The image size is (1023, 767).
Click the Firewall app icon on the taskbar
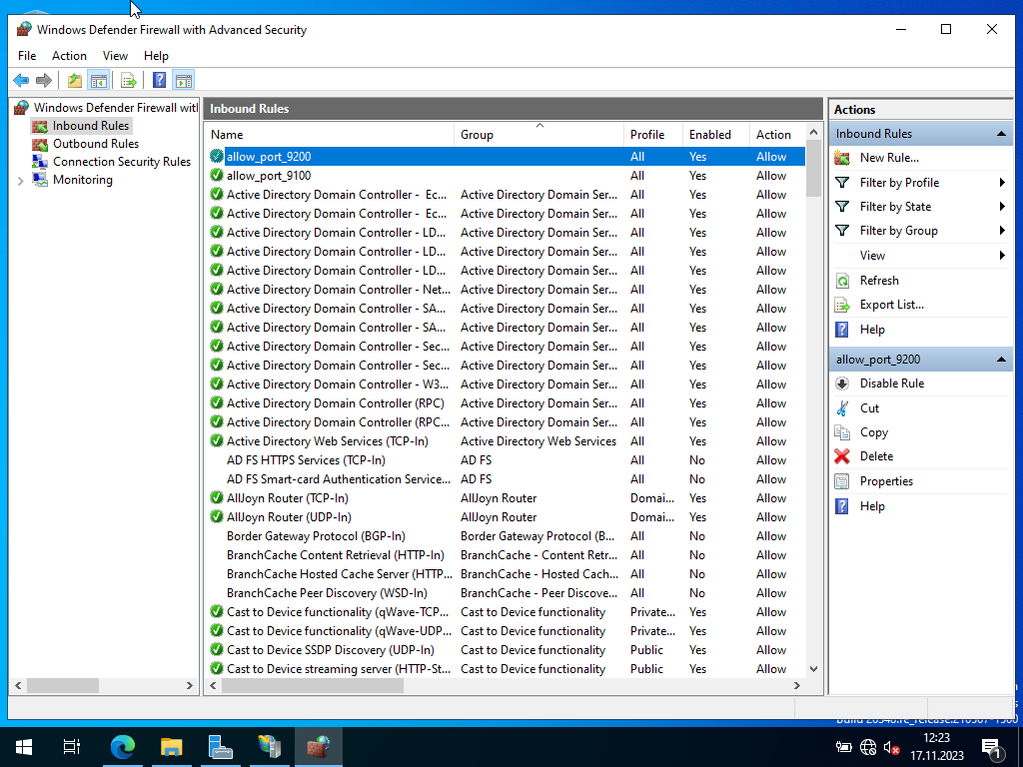pyautogui.click(x=319, y=747)
